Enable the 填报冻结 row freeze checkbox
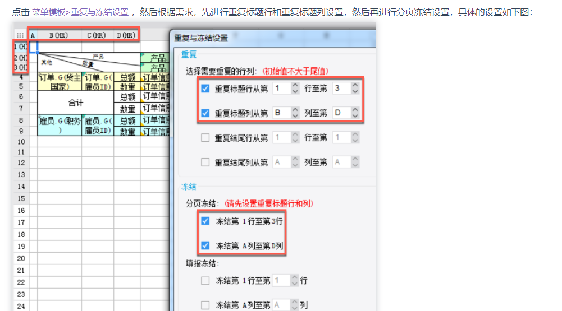 click(205, 281)
